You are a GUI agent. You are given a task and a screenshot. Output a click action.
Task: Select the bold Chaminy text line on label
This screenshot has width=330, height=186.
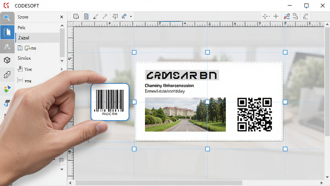pyautogui.click(x=169, y=86)
